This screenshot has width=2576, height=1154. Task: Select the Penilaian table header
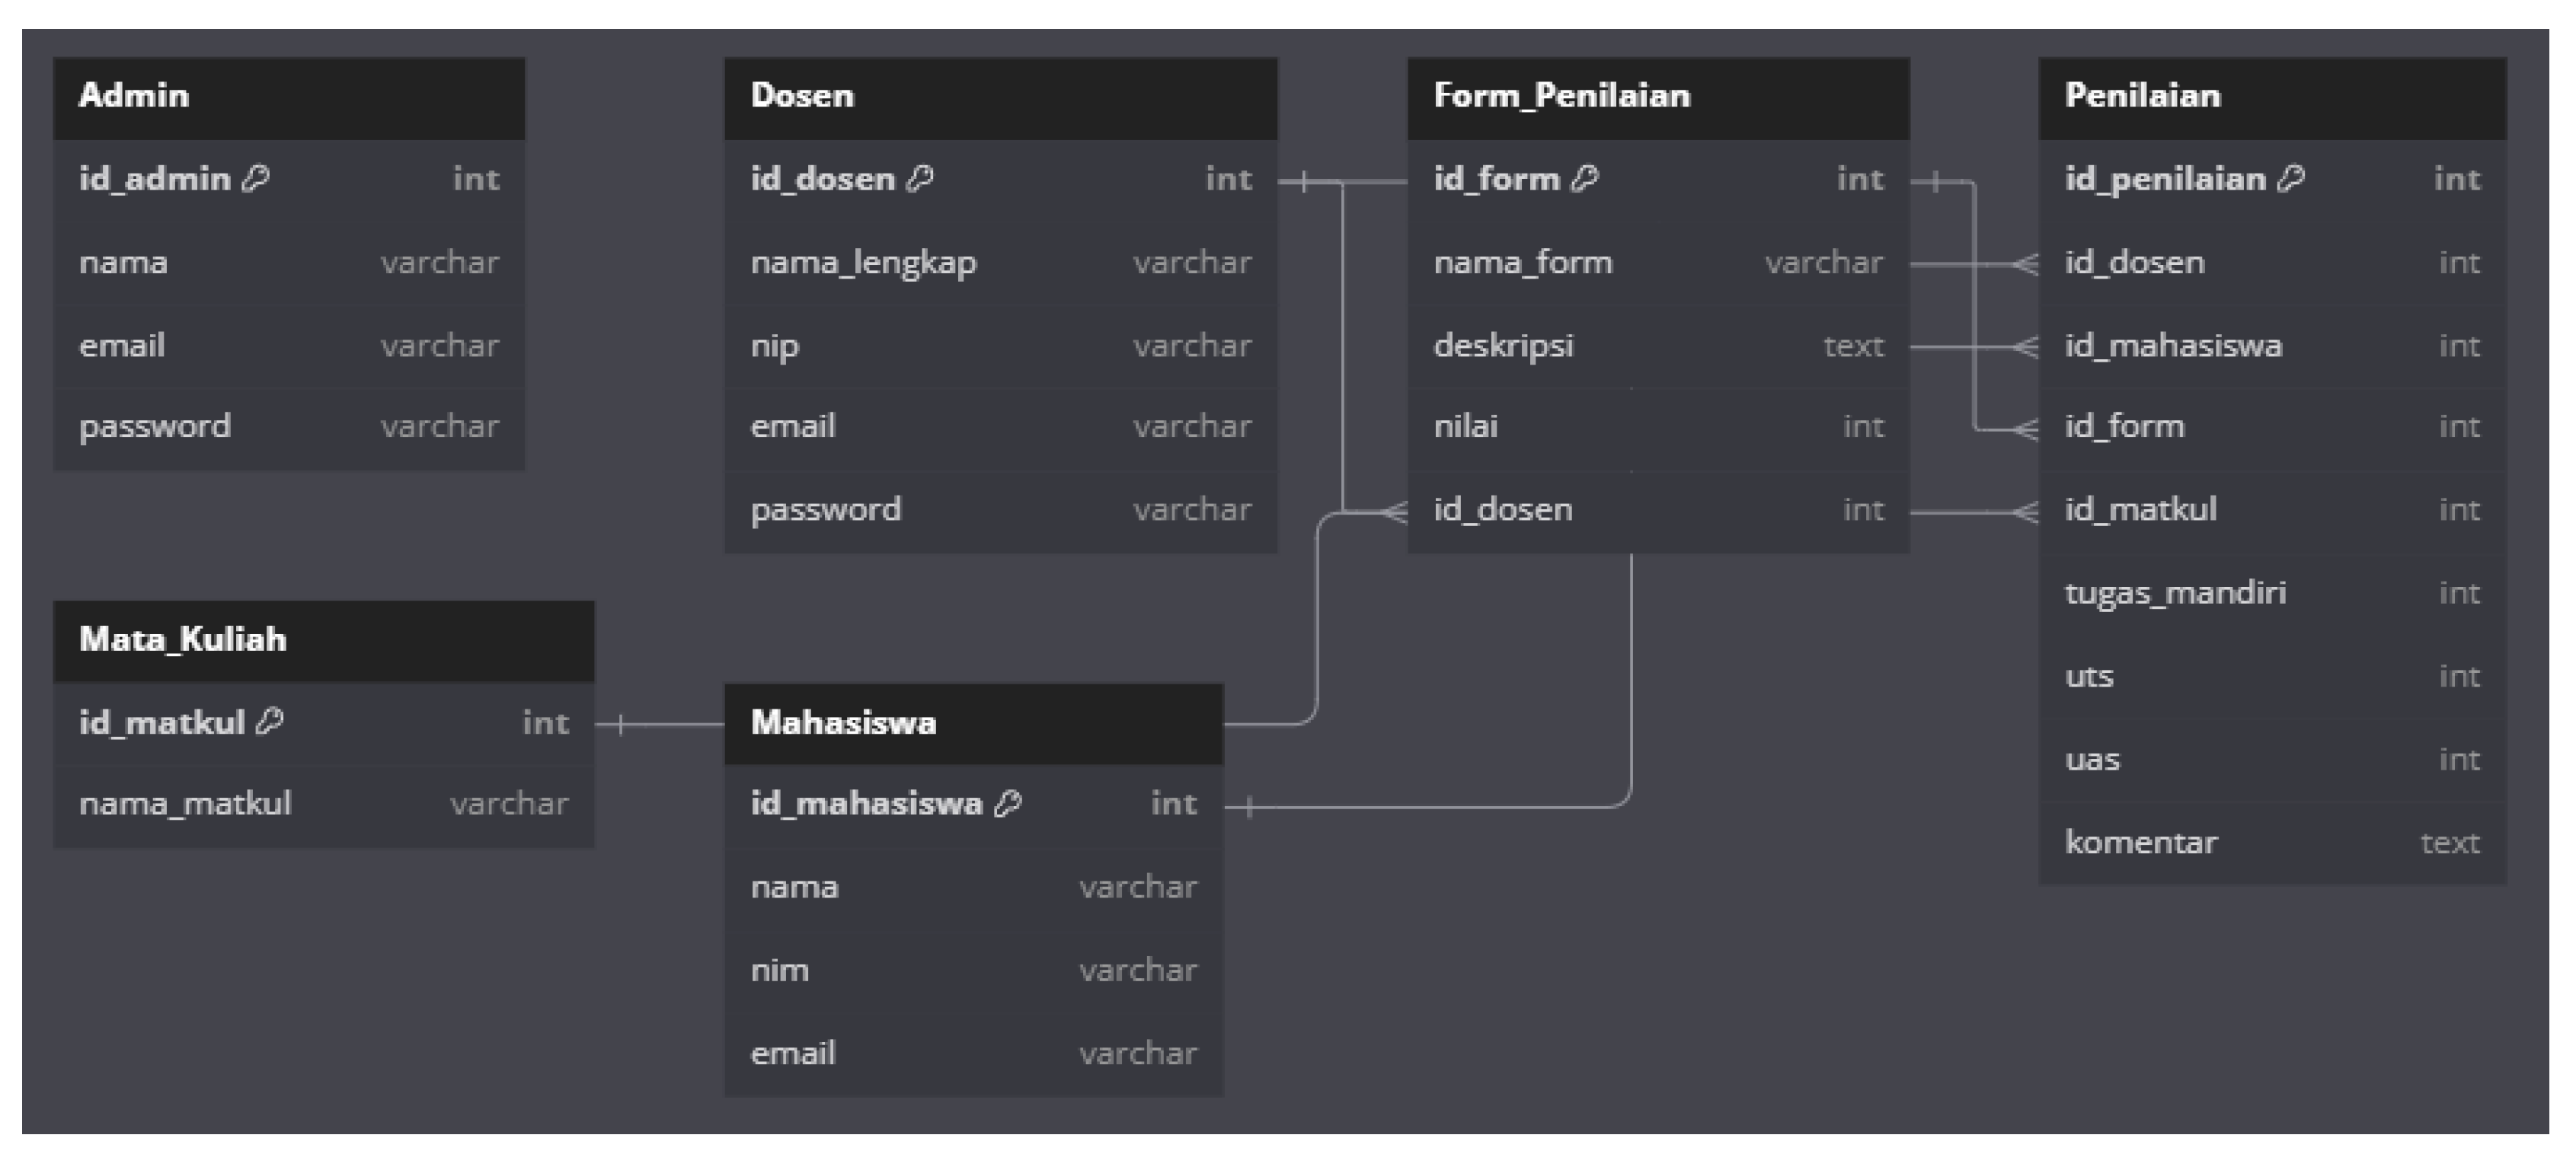(2272, 97)
